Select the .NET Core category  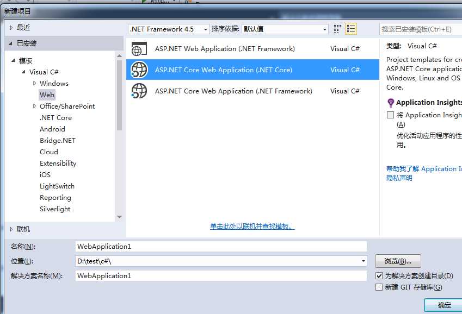tap(56, 118)
